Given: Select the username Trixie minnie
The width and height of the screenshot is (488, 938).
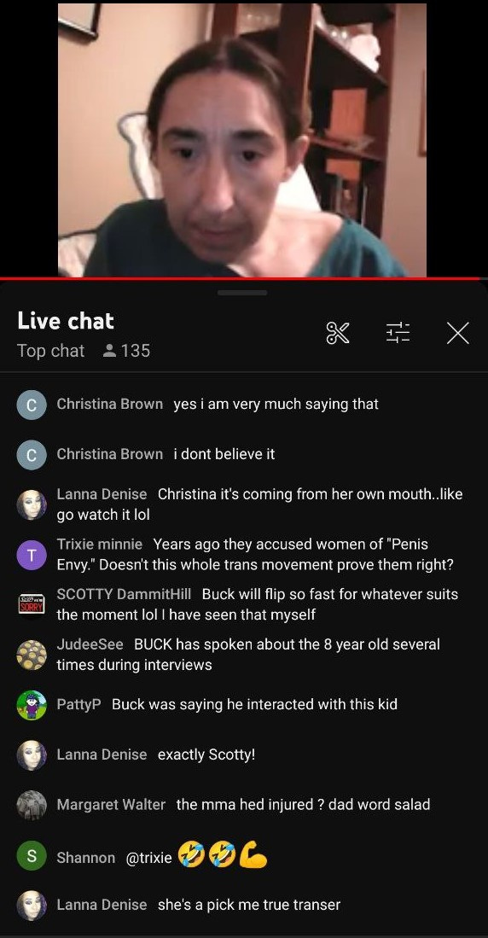Looking at the screenshot, I should pos(99,545).
